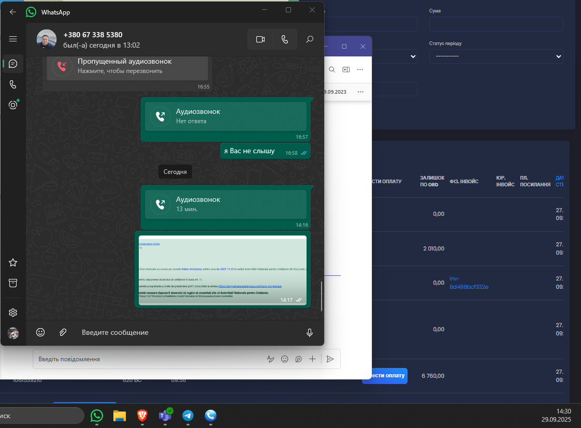The height and width of the screenshot is (428, 581).
Task: Open starred messages in the sidebar
Action: click(13, 262)
